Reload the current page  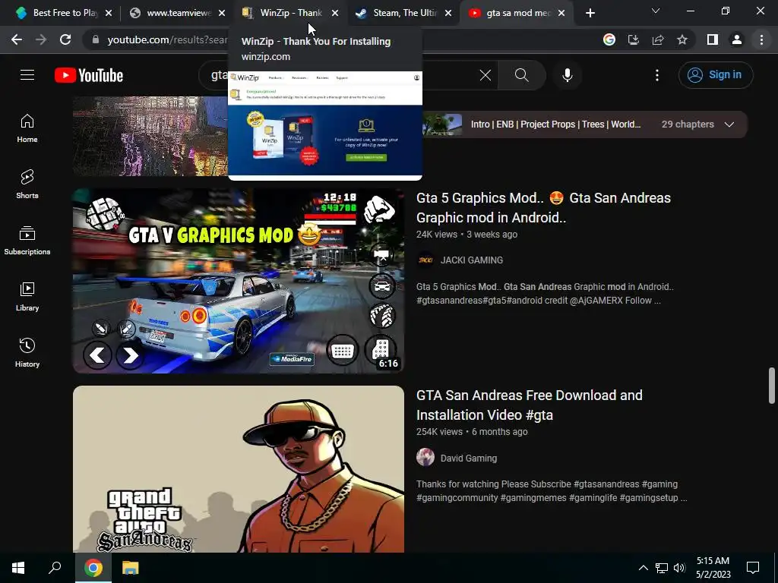point(65,39)
